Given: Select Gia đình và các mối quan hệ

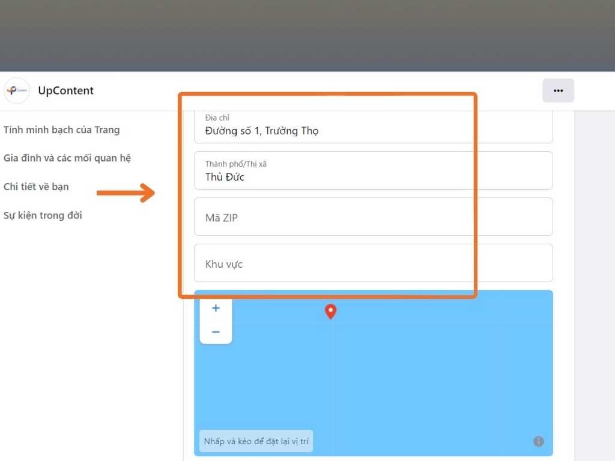Looking at the screenshot, I should pyautogui.click(x=67, y=158).
